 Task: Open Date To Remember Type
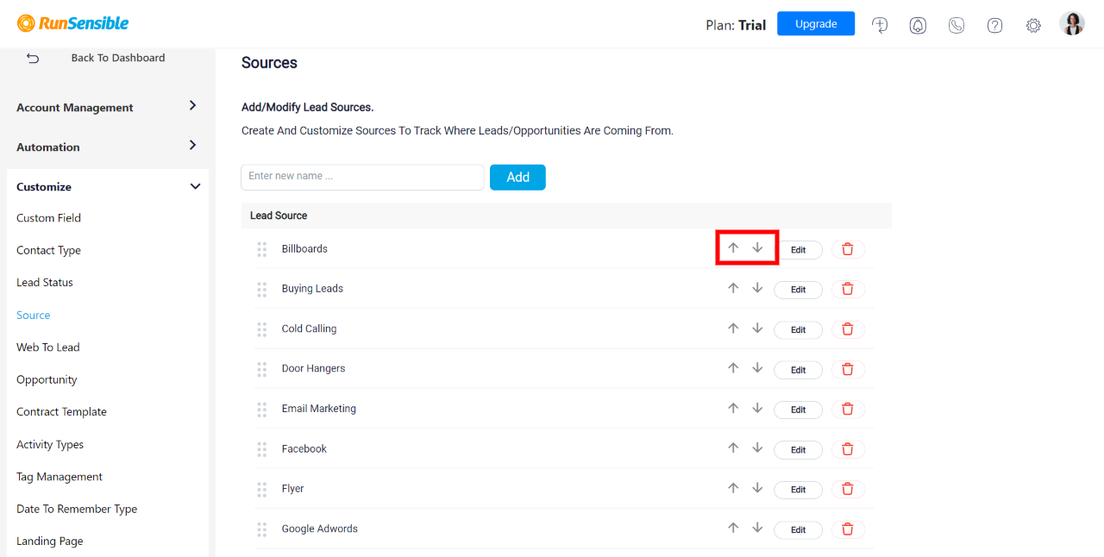[x=77, y=509]
